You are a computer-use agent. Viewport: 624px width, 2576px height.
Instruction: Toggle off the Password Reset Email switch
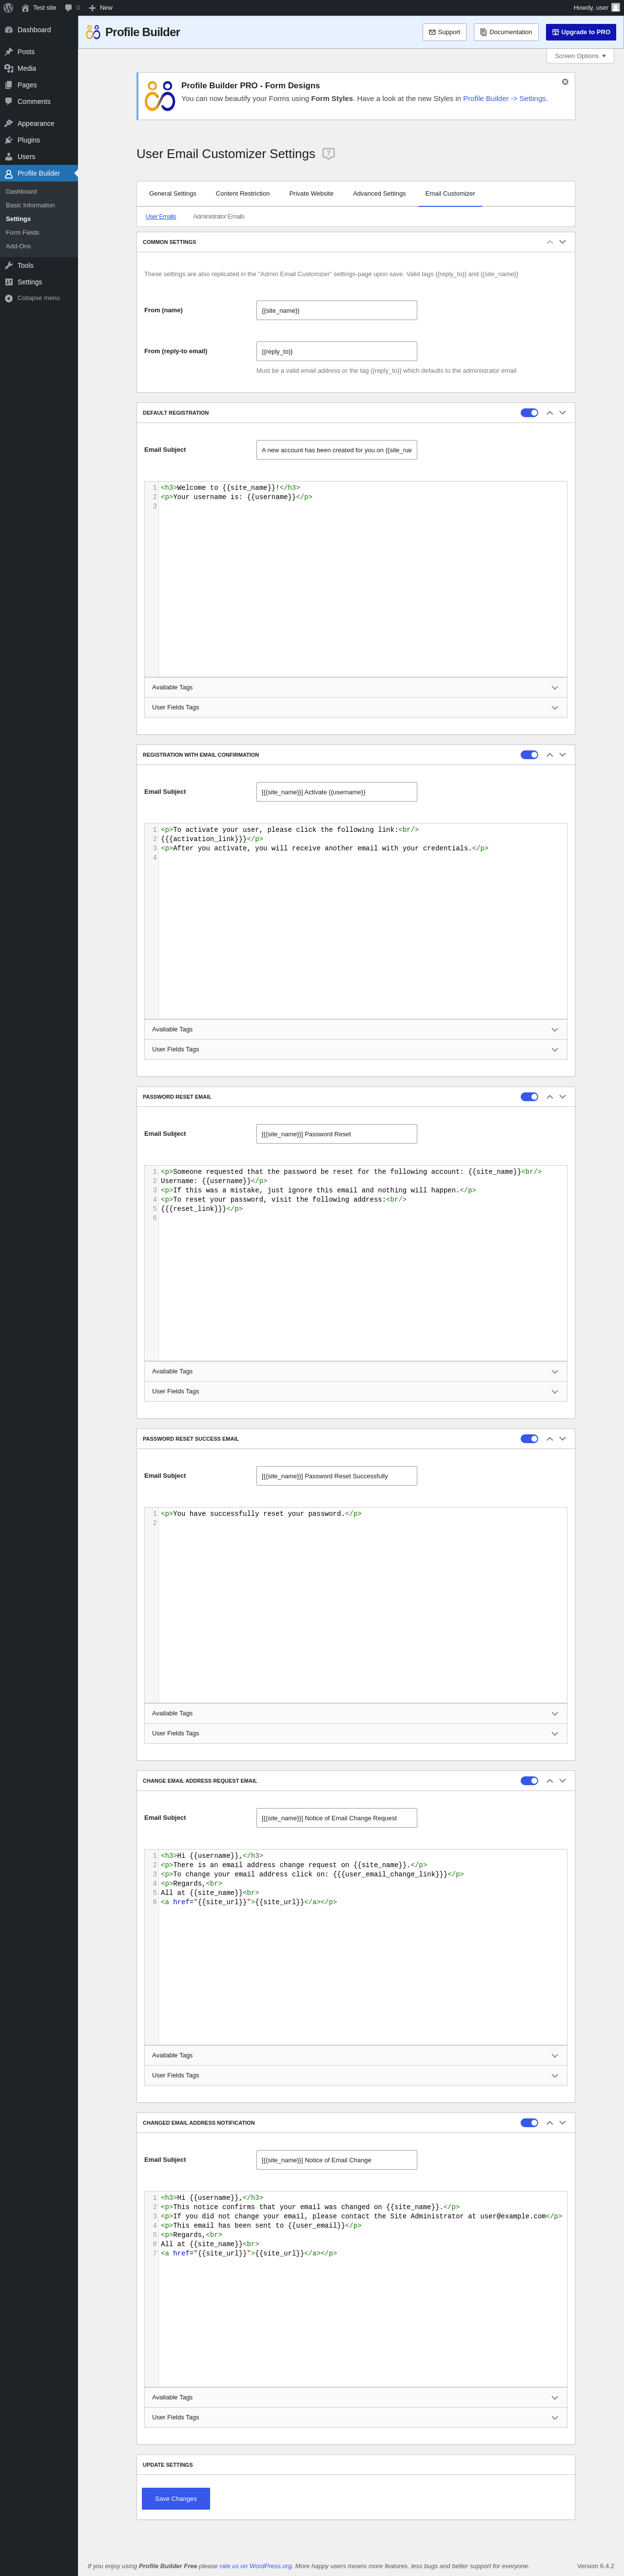pyautogui.click(x=529, y=1097)
